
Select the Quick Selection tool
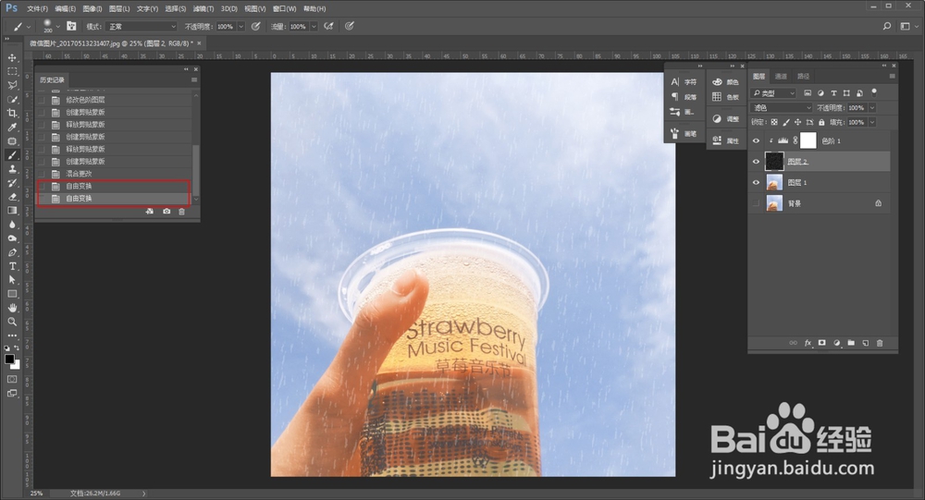pyautogui.click(x=12, y=99)
